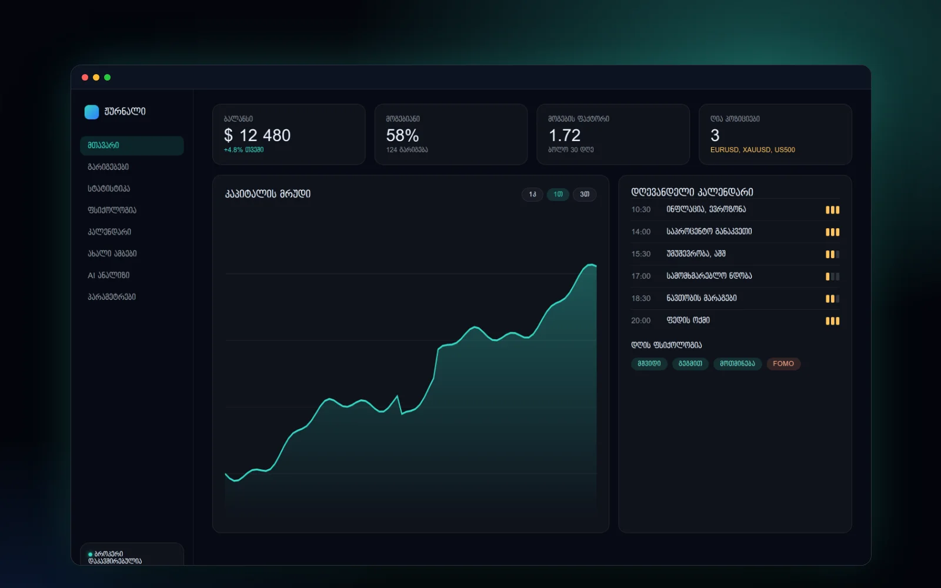Click the ფედის ოქმი event name
The width and height of the screenshot is (941, 588).
(x=688, y=320)
